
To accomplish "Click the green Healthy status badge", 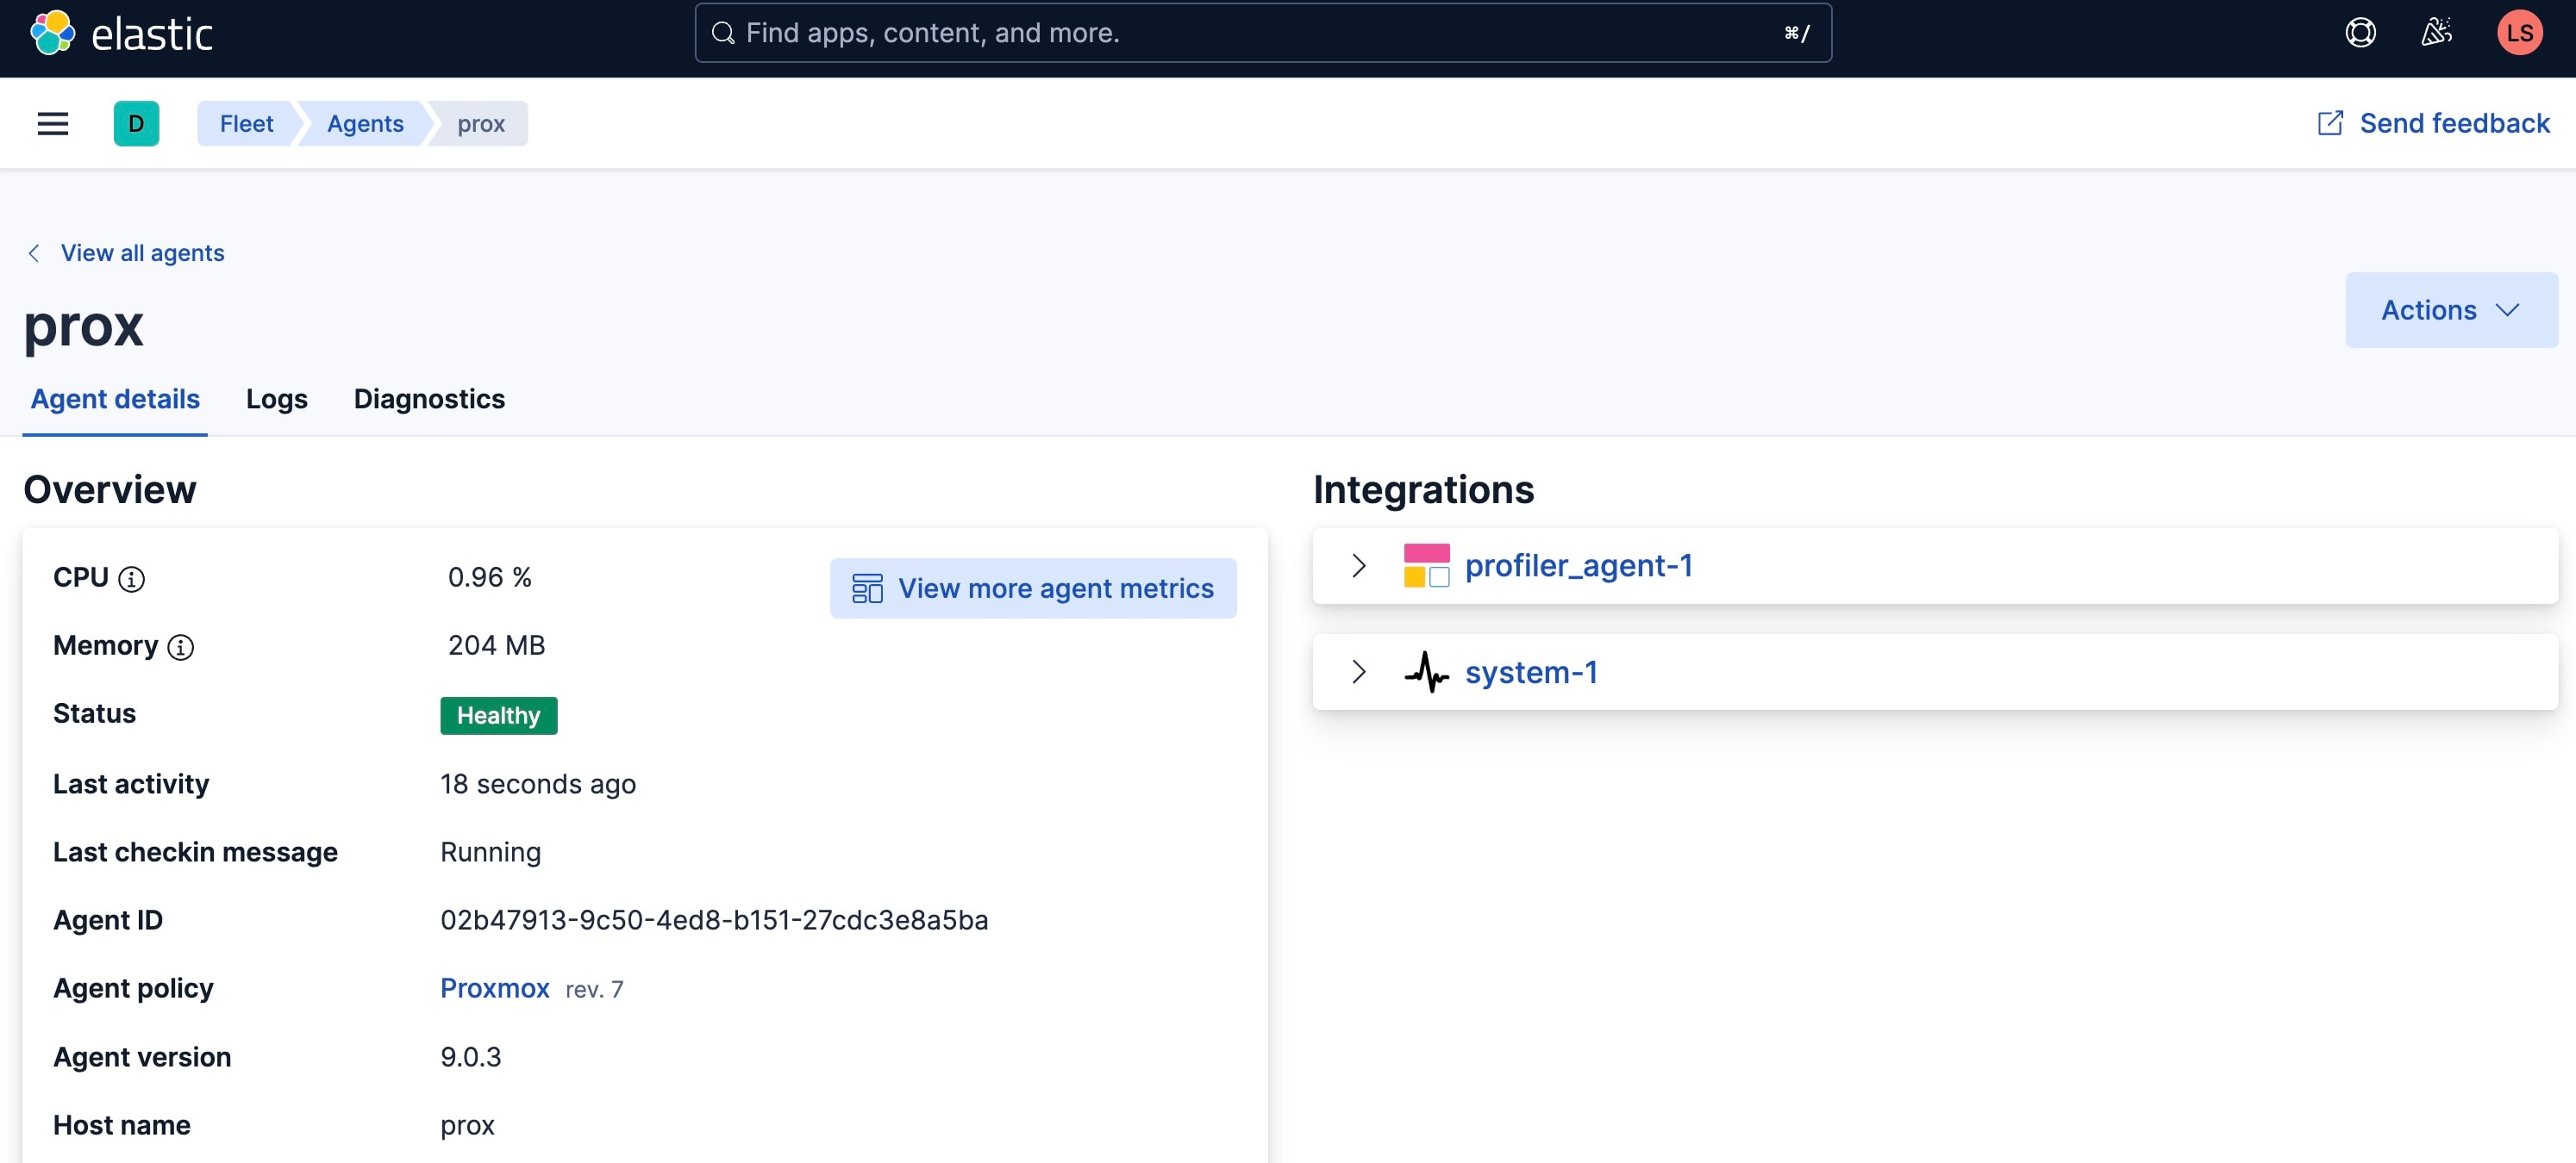I will click(497, 715).
